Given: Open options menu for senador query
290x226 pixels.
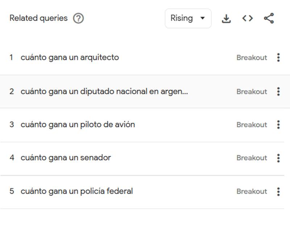Looking at the screenshot, I should (278, 158).
